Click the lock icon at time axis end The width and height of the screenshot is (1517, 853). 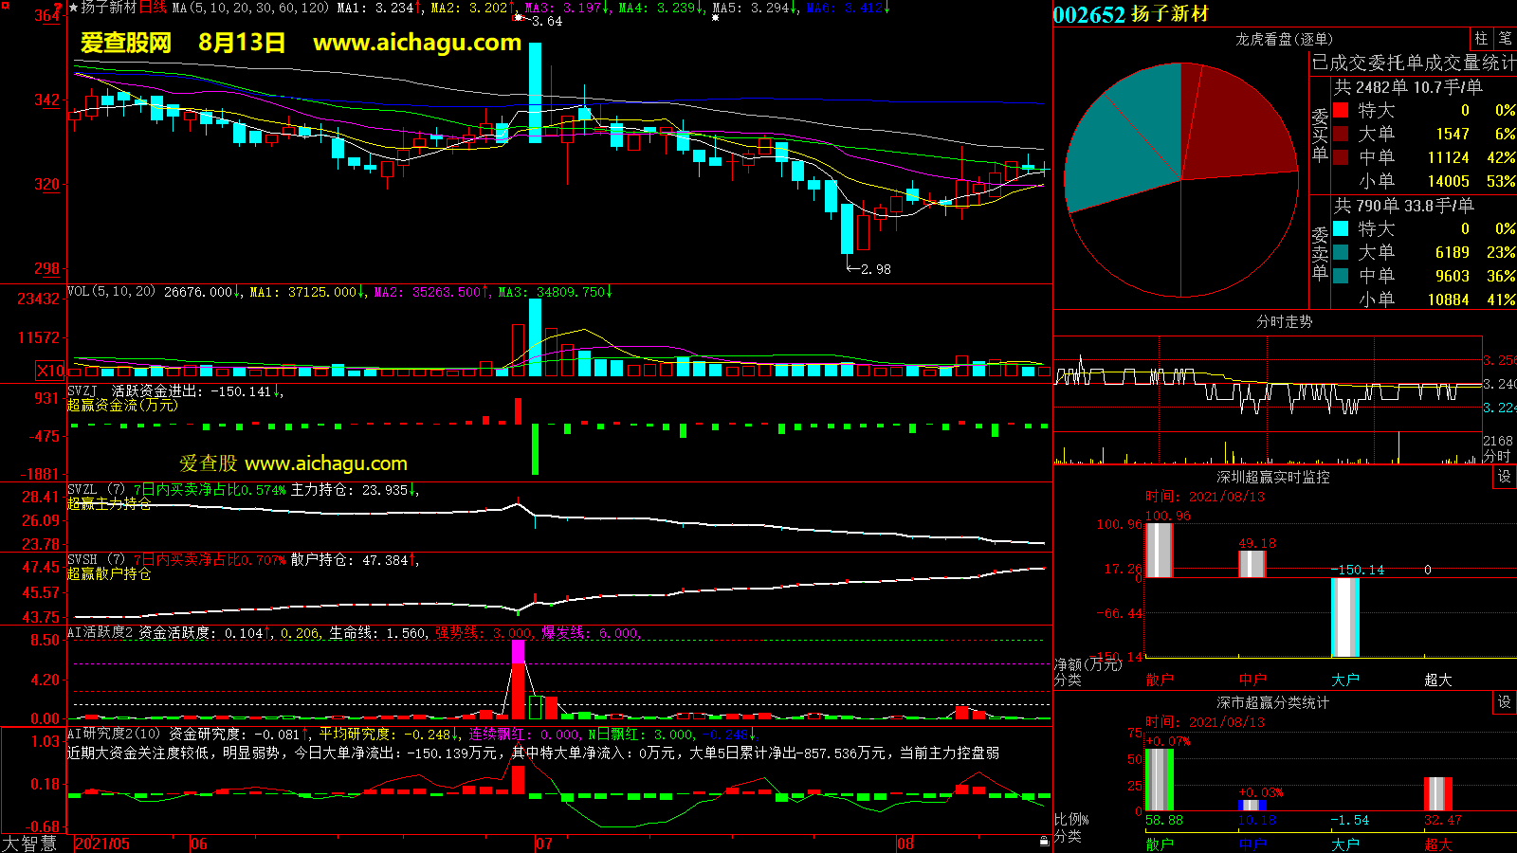(1044, 841)
